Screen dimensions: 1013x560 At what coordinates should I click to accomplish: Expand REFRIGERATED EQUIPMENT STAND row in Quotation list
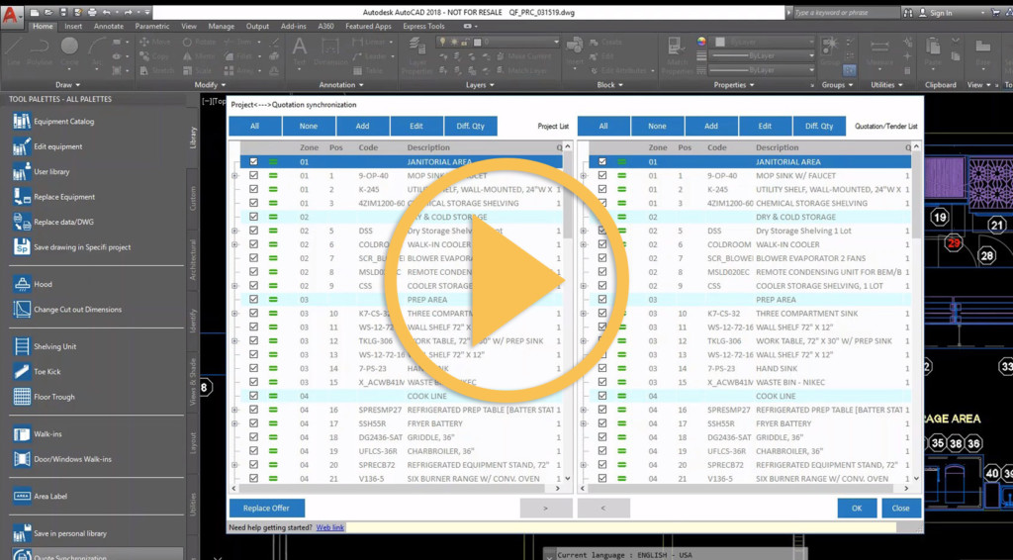click(584, 465)
